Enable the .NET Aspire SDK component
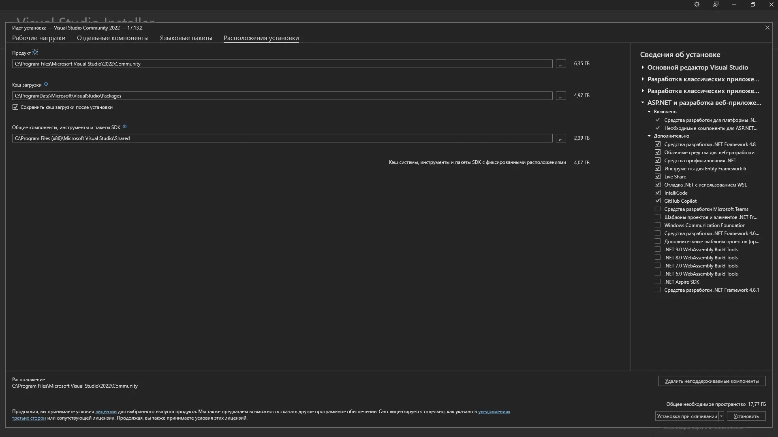The width and height of the screenshot is (778, 437). click(658, 282)
